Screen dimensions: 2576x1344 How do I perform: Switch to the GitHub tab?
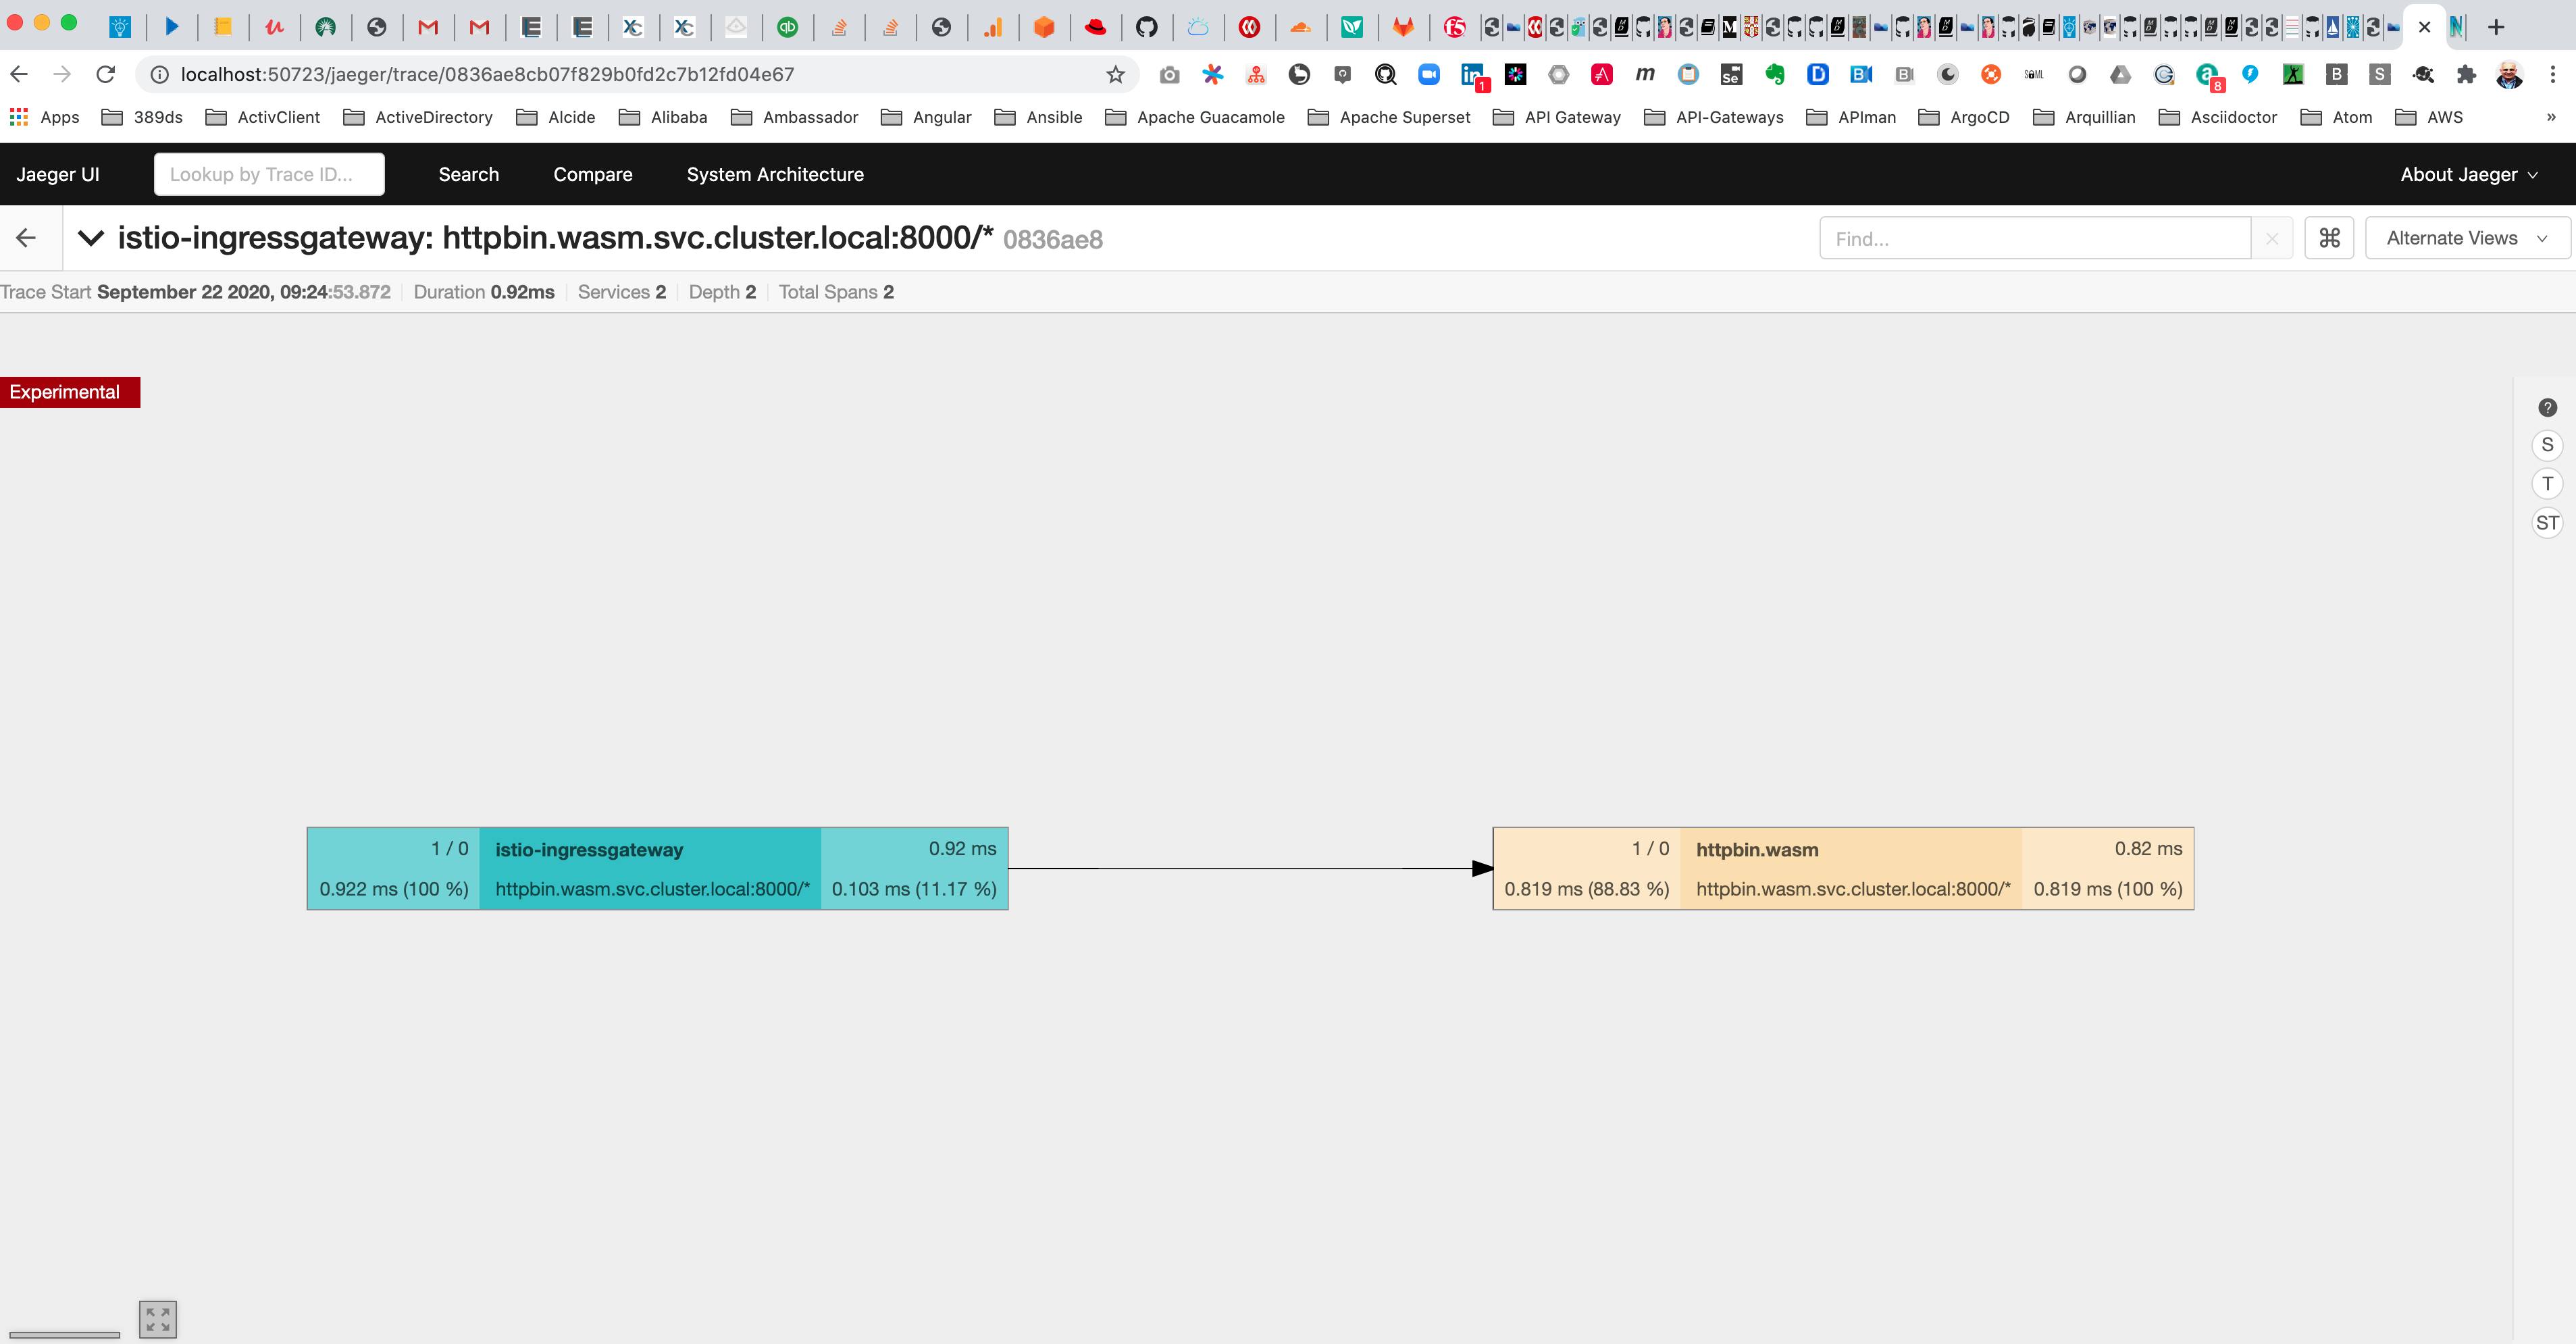1146,27
